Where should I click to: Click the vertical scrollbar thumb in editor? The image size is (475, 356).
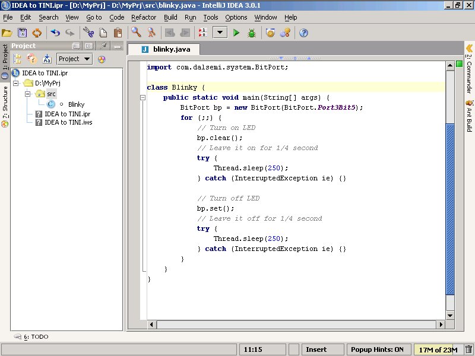coord(450,209)
